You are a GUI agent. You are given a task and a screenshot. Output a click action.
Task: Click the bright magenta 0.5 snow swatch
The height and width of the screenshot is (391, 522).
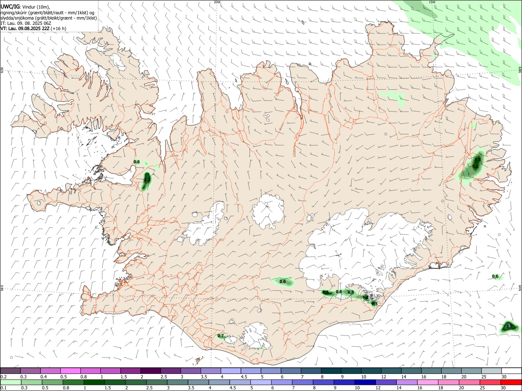(70, 371)
